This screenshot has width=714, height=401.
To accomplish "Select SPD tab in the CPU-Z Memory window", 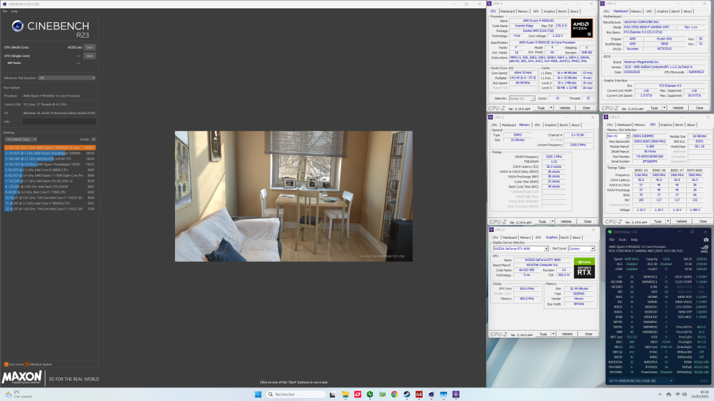I will [x=538, y=125].
